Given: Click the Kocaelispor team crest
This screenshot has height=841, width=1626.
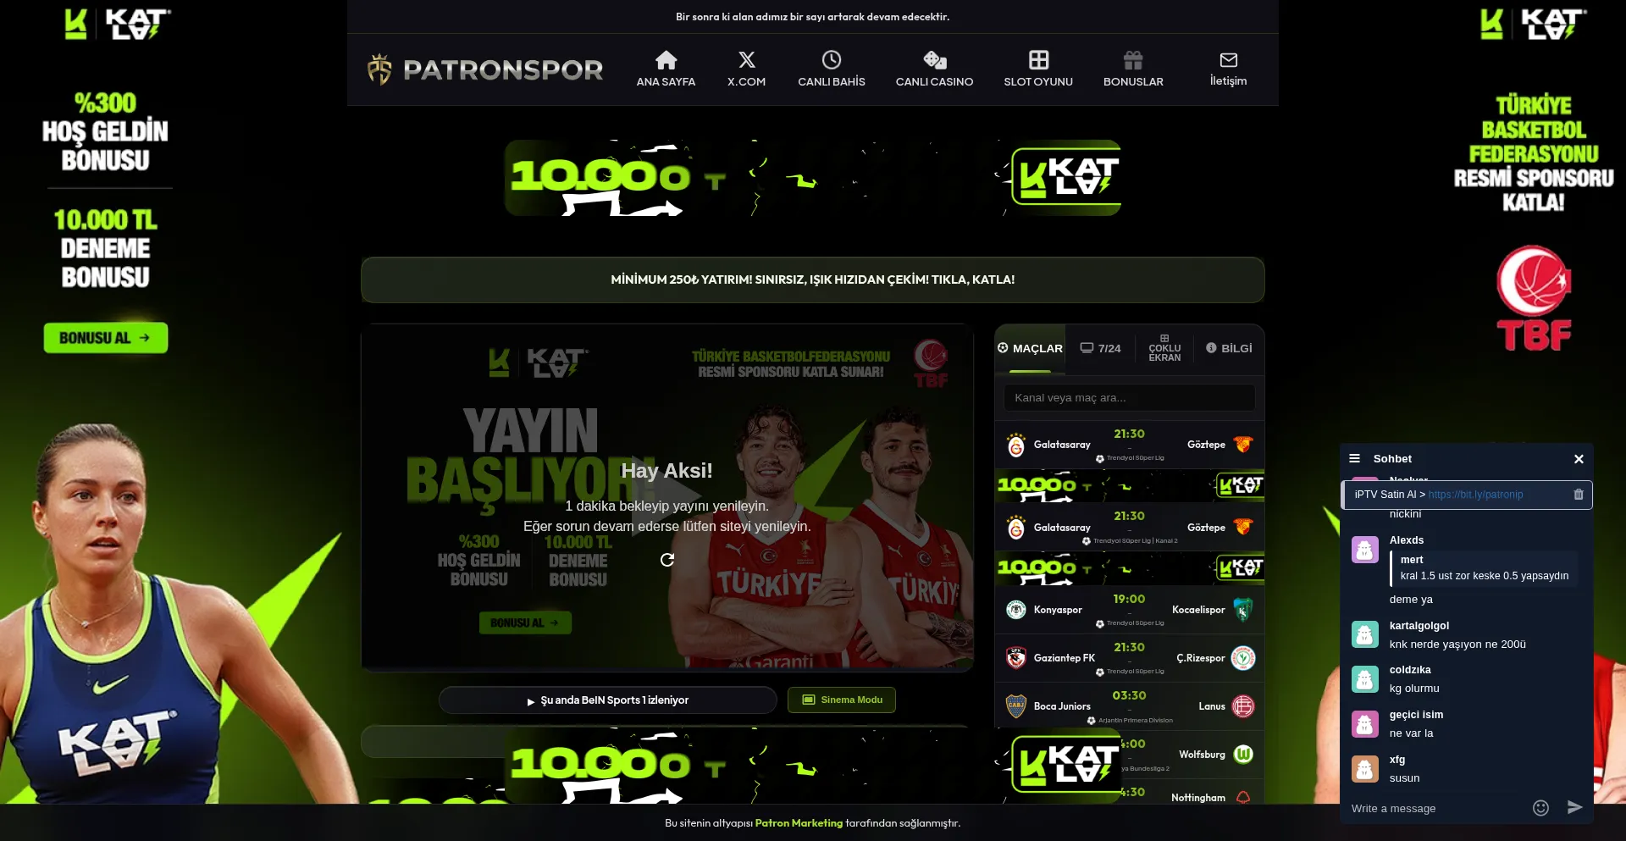Looking at the screenshot, I should click(1242, 610).
